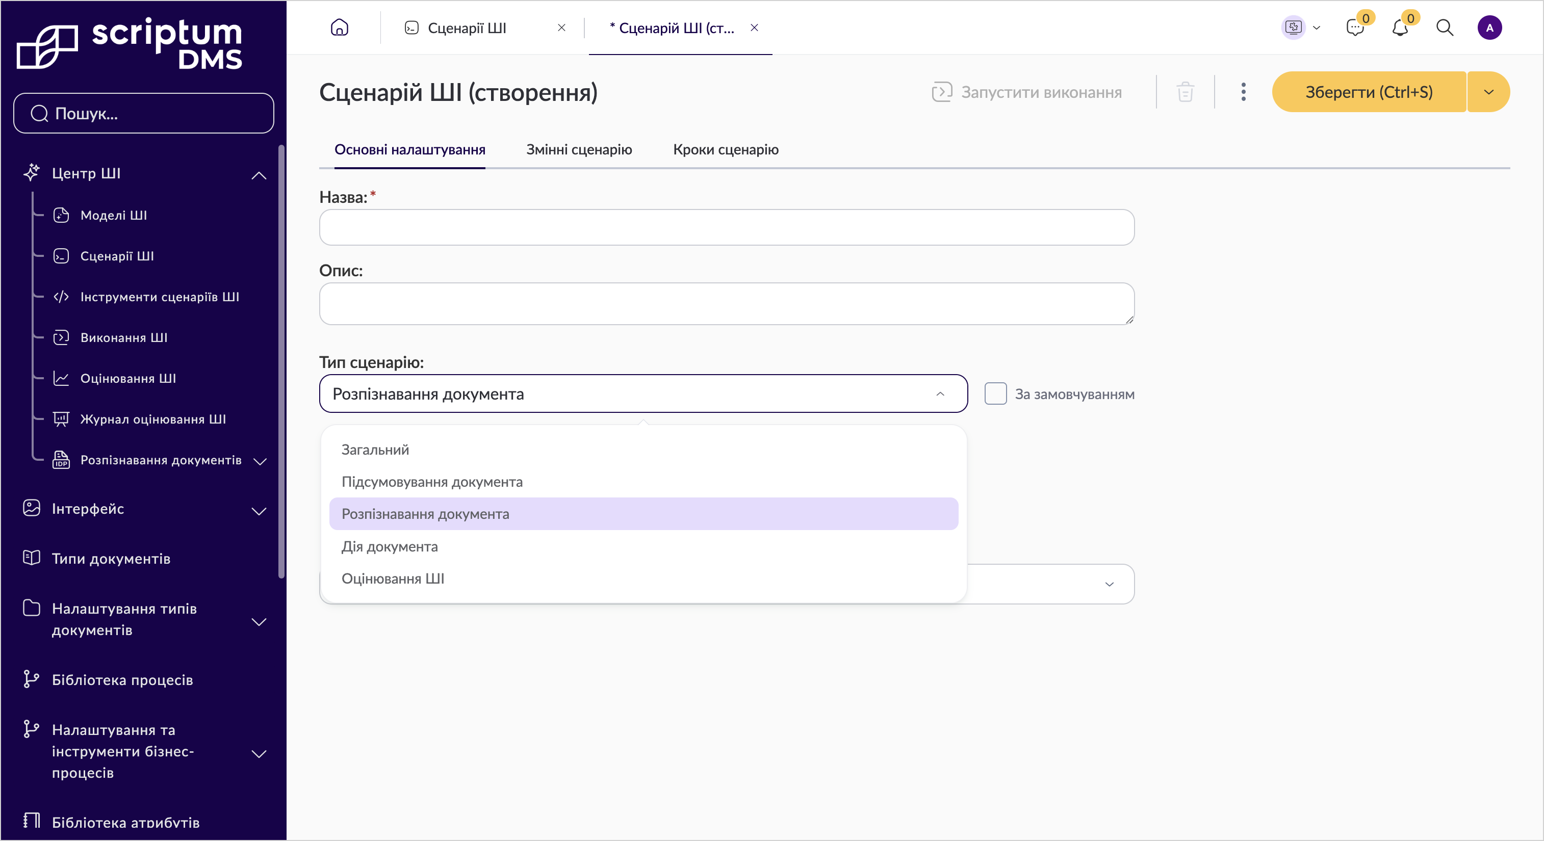Open Бібліотека процесів in the sidebar

(x=122, y=679)
